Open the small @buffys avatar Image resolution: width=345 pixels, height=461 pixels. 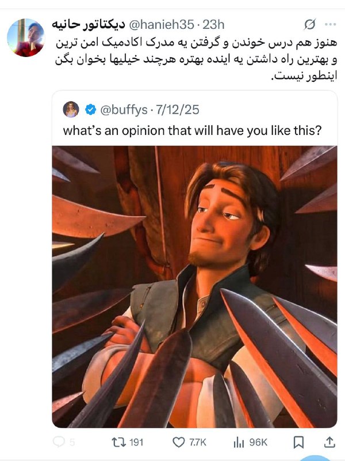tap(71, 109)
